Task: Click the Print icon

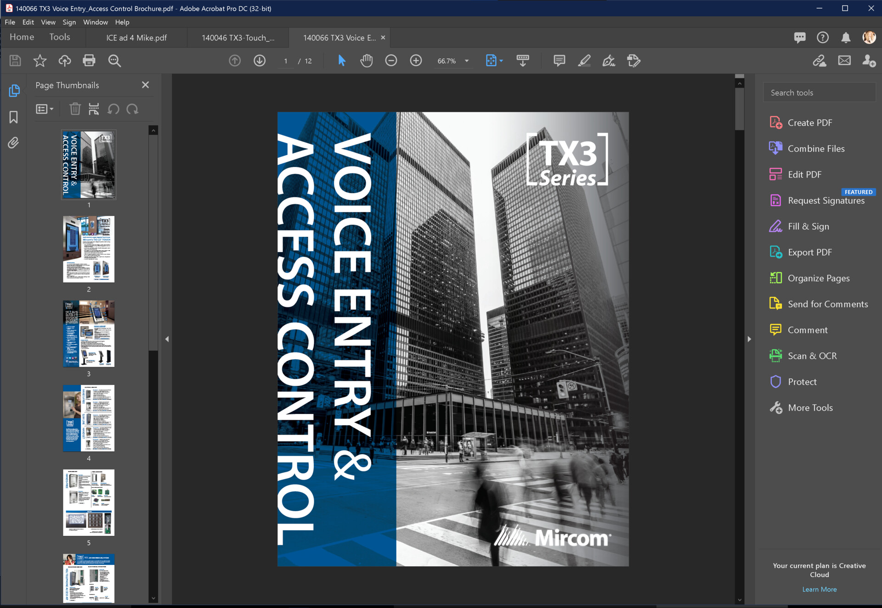Action: pyautogui.click(x=89, y=60)
